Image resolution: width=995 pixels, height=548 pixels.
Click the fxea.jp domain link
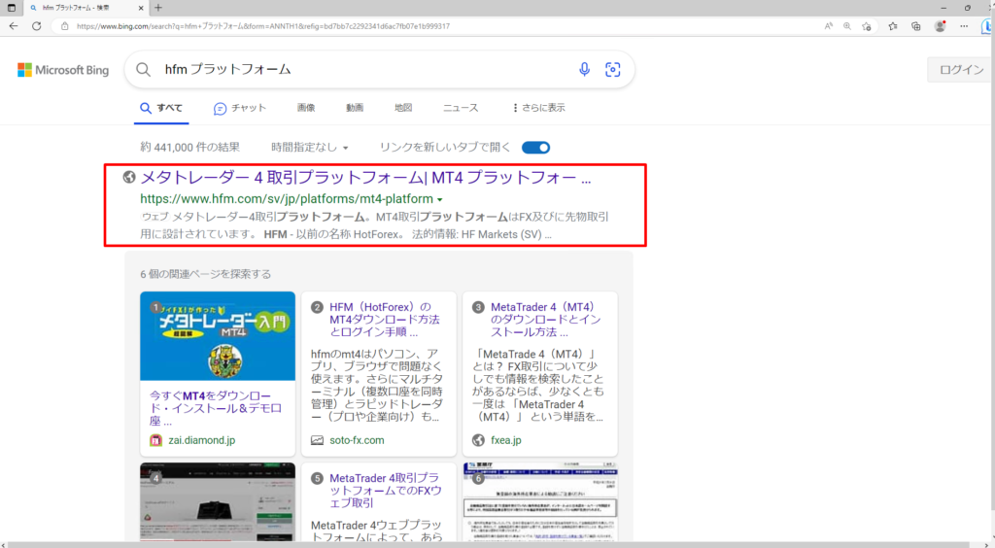[505, 440]
